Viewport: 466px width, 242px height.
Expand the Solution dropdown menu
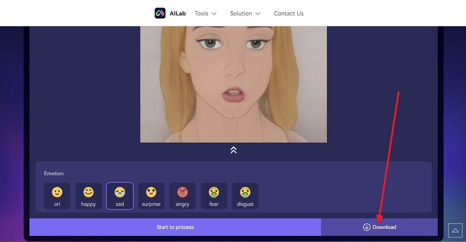click(245, 14)
